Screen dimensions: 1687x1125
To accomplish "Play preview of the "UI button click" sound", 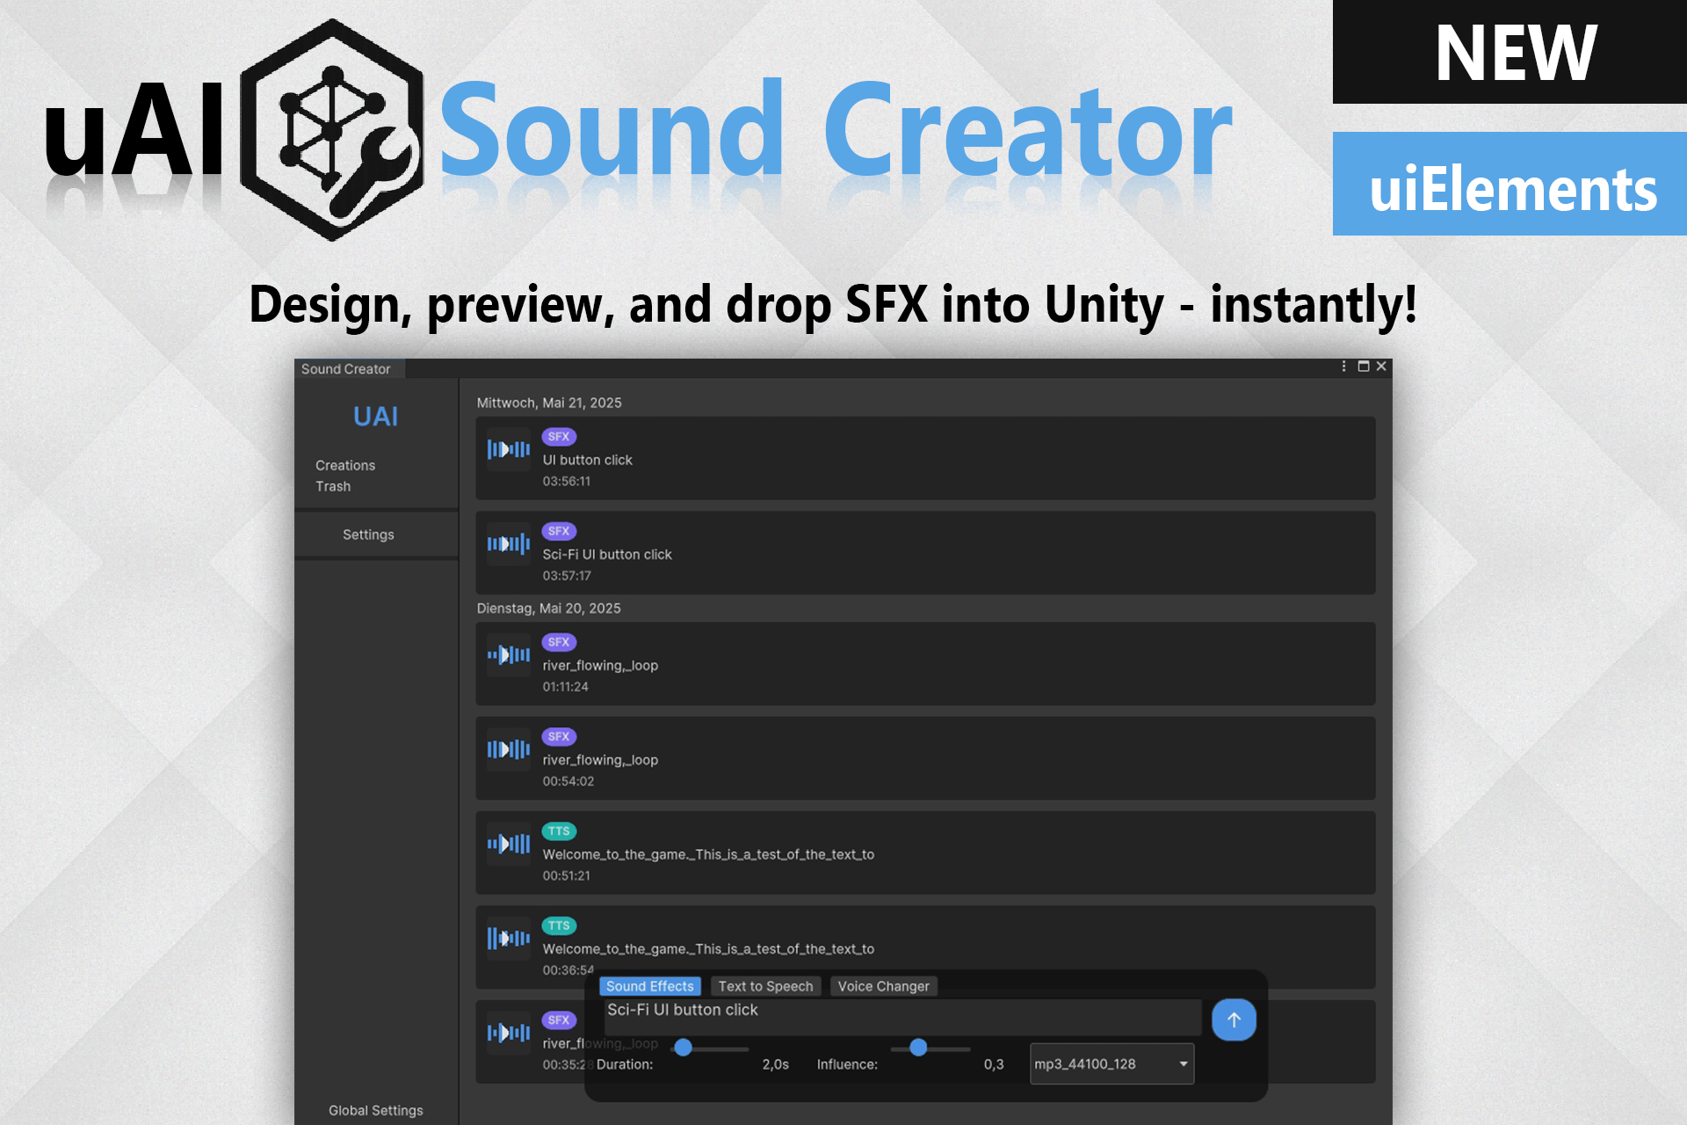I will (508, 450).
